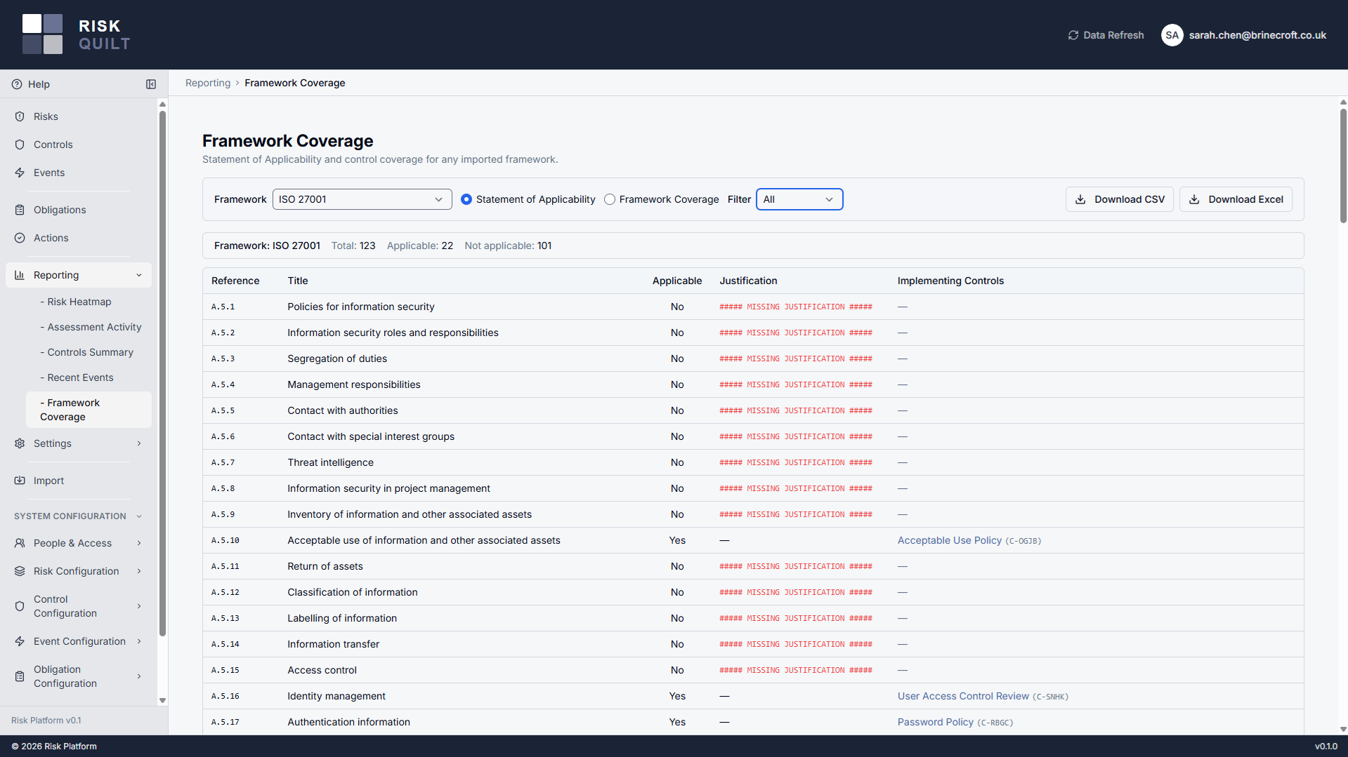Viewport: 1348px width, 757px height.
Task: Expand the Settings submenu chevron
Action: [139, 443]
